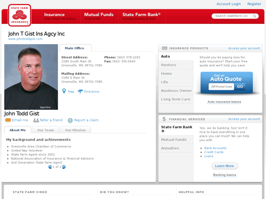Click Access your account in Insurance Products
The height and width of the screenshot is (199, 266).
[x=244, y=48]
